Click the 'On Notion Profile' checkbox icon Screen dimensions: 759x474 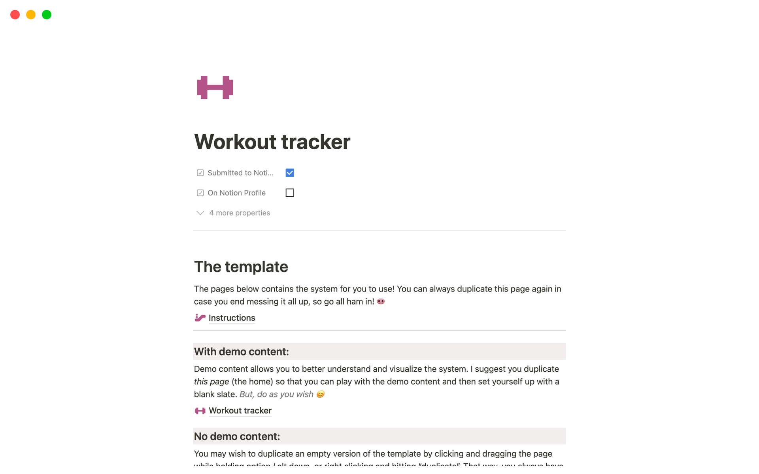[200, 192]
